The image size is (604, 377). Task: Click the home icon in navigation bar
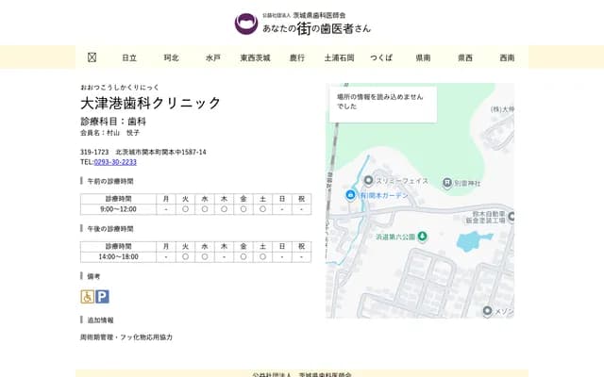(x=92, y=57)
